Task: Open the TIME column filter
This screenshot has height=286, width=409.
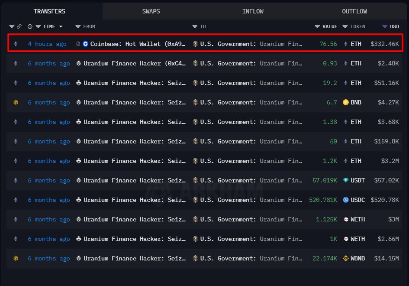Action: tap(38, 26)
